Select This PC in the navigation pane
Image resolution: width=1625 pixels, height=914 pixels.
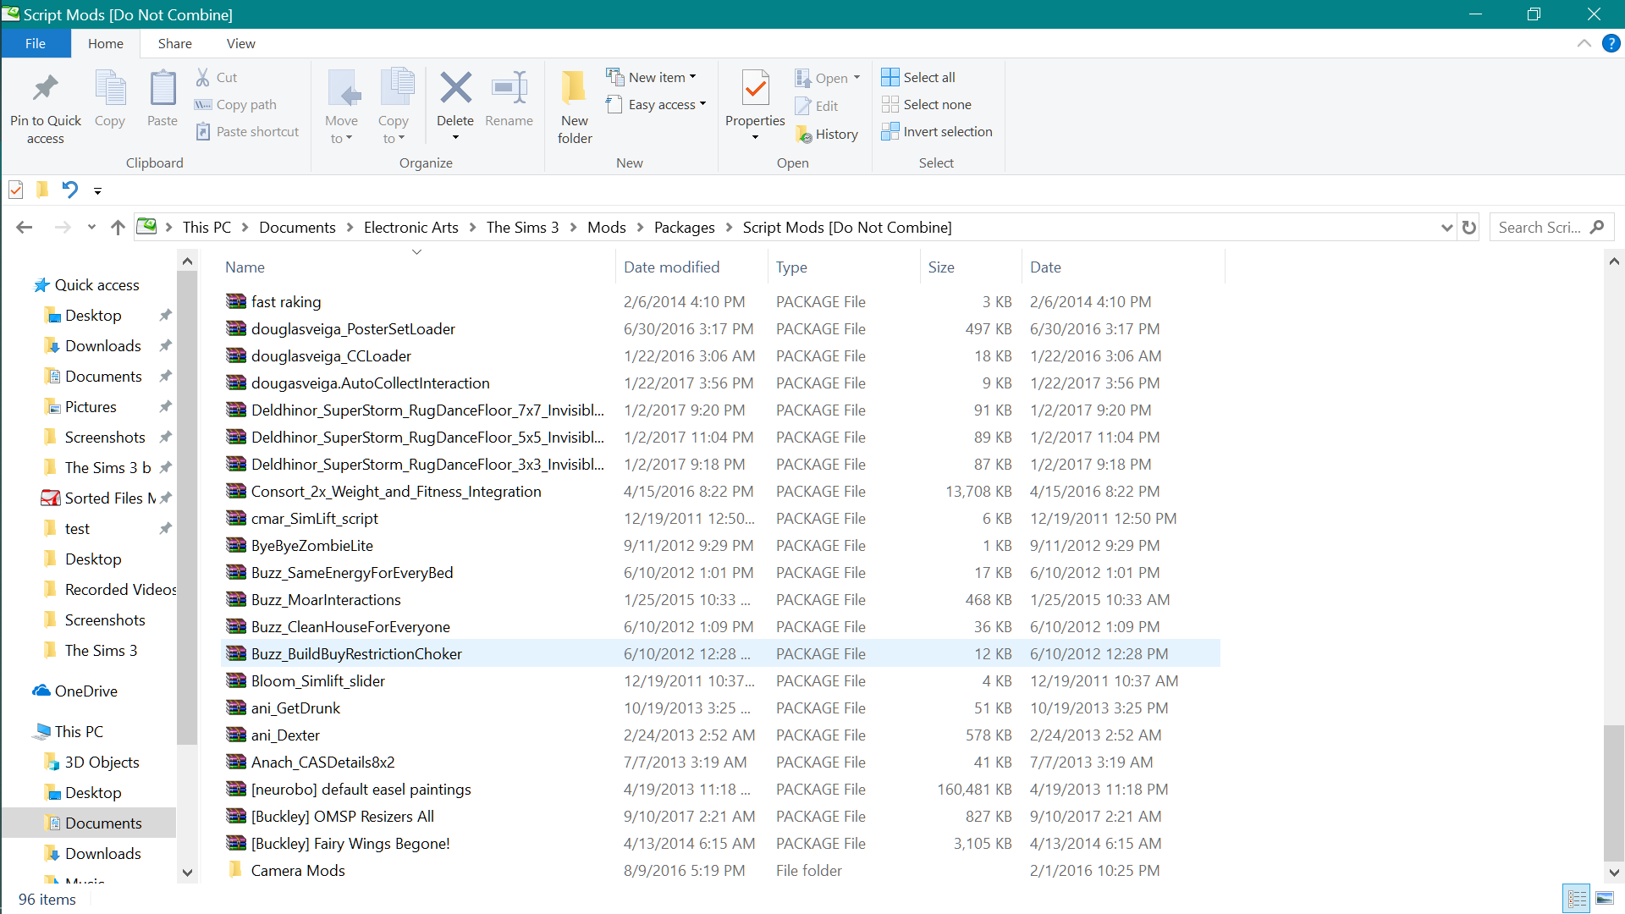pos(79,731)
